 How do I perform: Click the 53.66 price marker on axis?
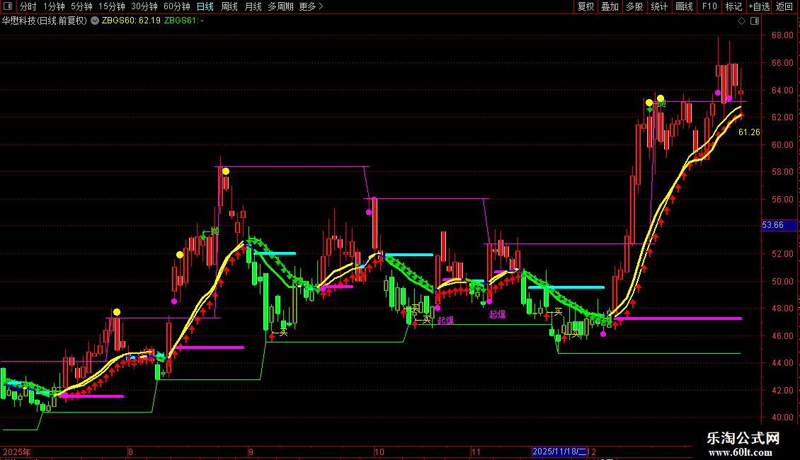(779, 225)
